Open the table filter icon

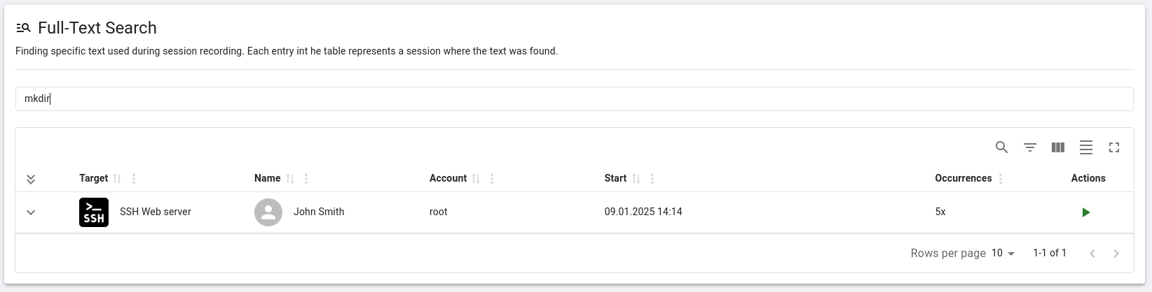click(1029, 147)
